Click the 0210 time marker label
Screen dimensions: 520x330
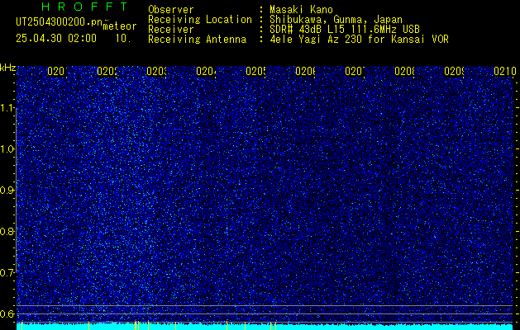[505, 71]
